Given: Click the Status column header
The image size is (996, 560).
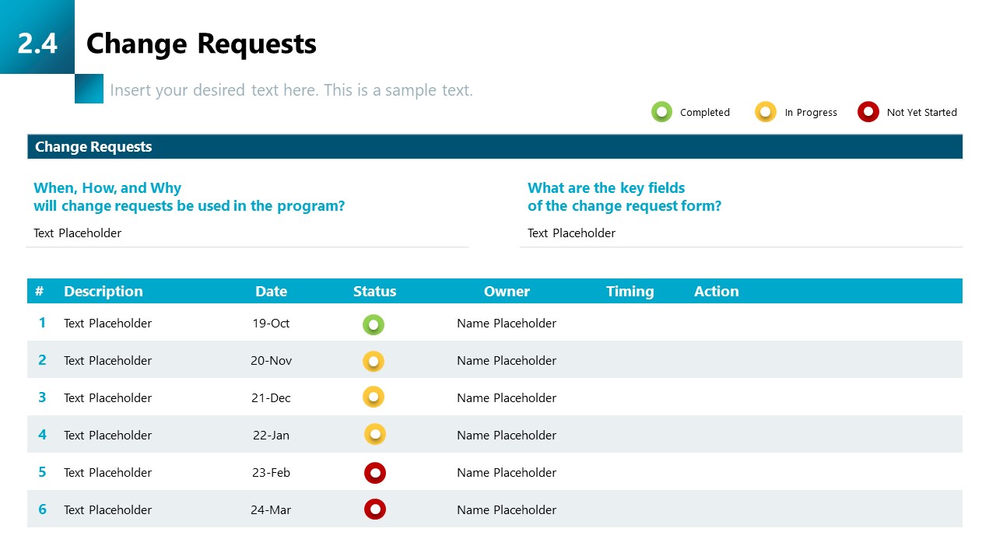Looking at the screenshot, I should tap(374, 291).
